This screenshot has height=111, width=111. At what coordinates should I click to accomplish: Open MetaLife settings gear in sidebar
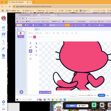pyautogui.click(x=4, y=103)
